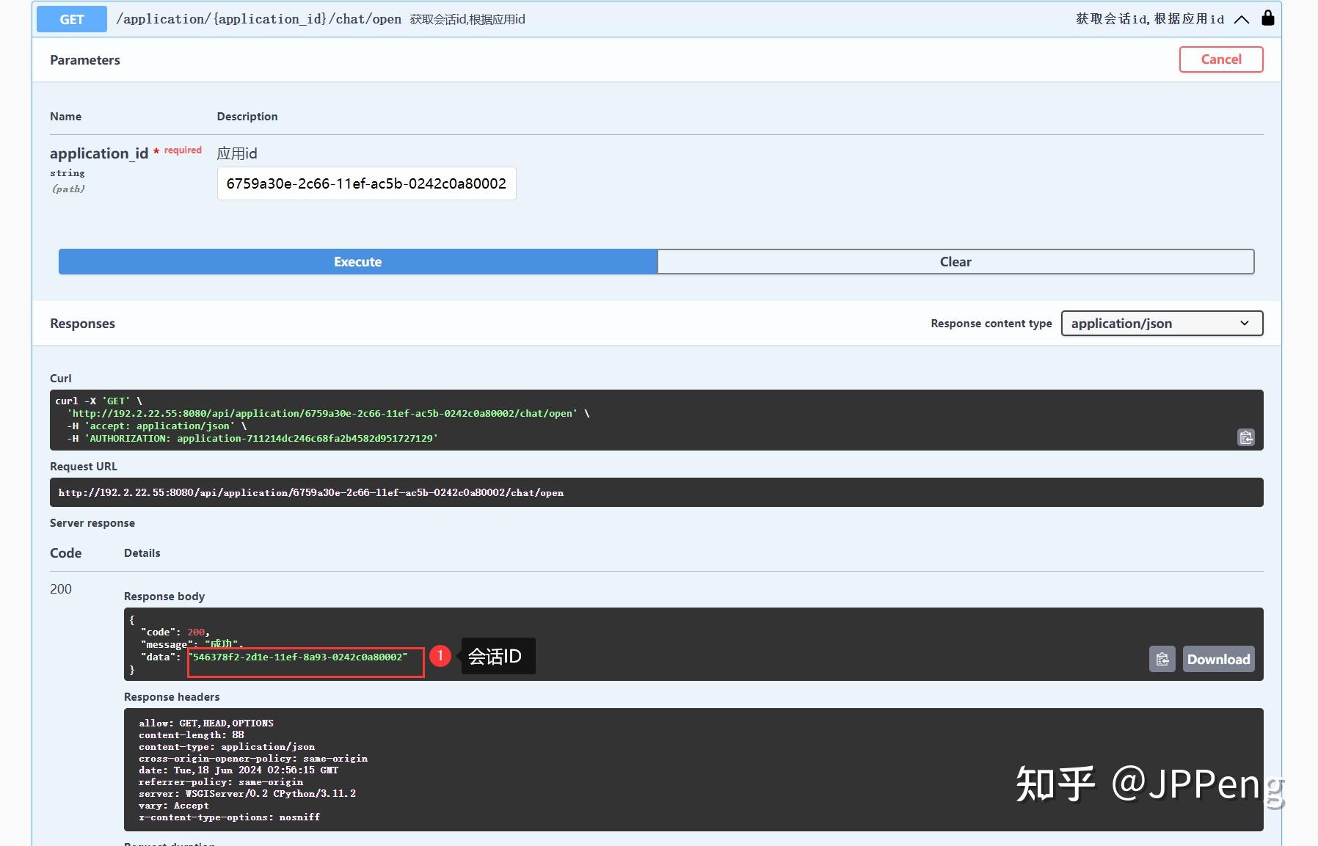Click the 会话ID annotation label
This screenshot has height=846, width=1318.
[496, 656]
